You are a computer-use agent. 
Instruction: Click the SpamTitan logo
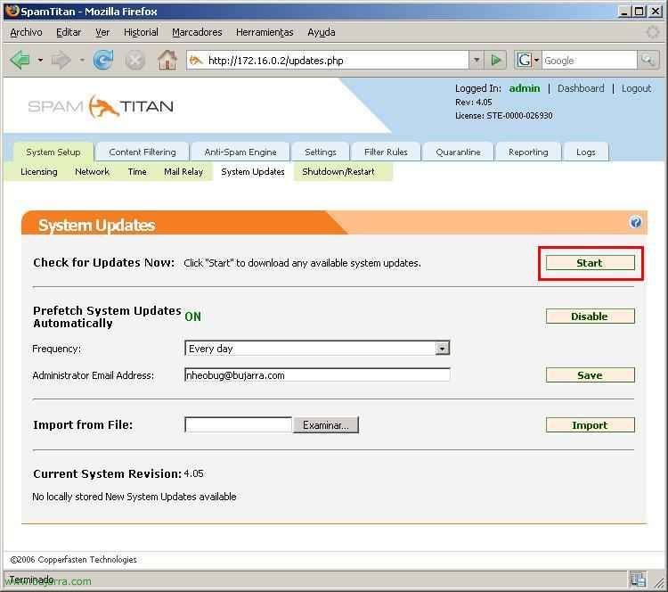tap(101, 107)
